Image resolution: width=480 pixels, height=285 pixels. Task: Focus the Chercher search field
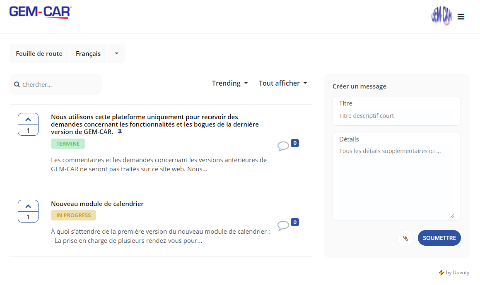pyautogui.click(x=56, y=85)
